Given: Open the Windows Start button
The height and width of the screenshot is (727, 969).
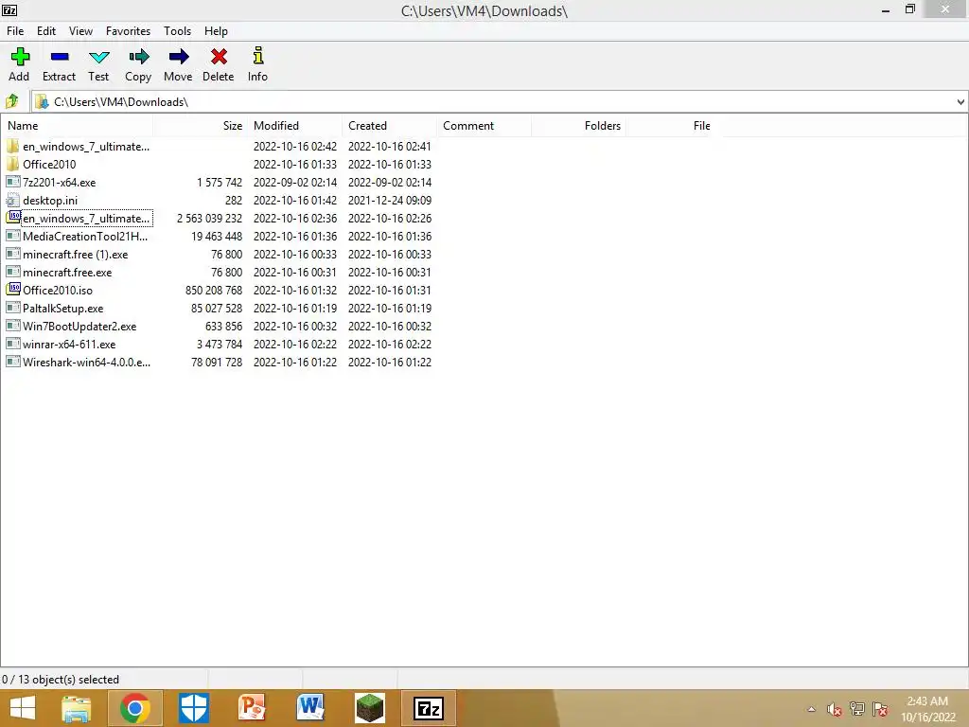Looking at the screenshot, I should [x=23, y=708].
